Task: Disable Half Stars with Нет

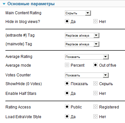Action: coord(95,93)
